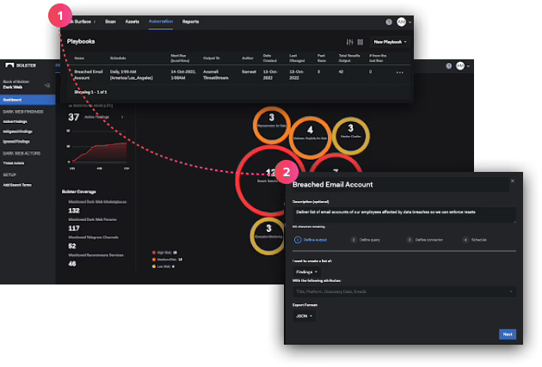
Task: Click the Breached Email Account row name
Action: coord(89,75)
